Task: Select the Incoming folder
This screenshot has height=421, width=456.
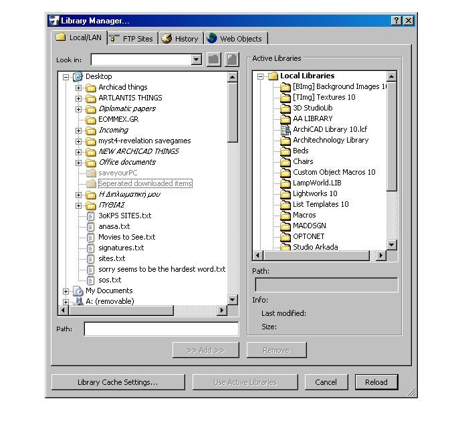Action: (114, 130)
